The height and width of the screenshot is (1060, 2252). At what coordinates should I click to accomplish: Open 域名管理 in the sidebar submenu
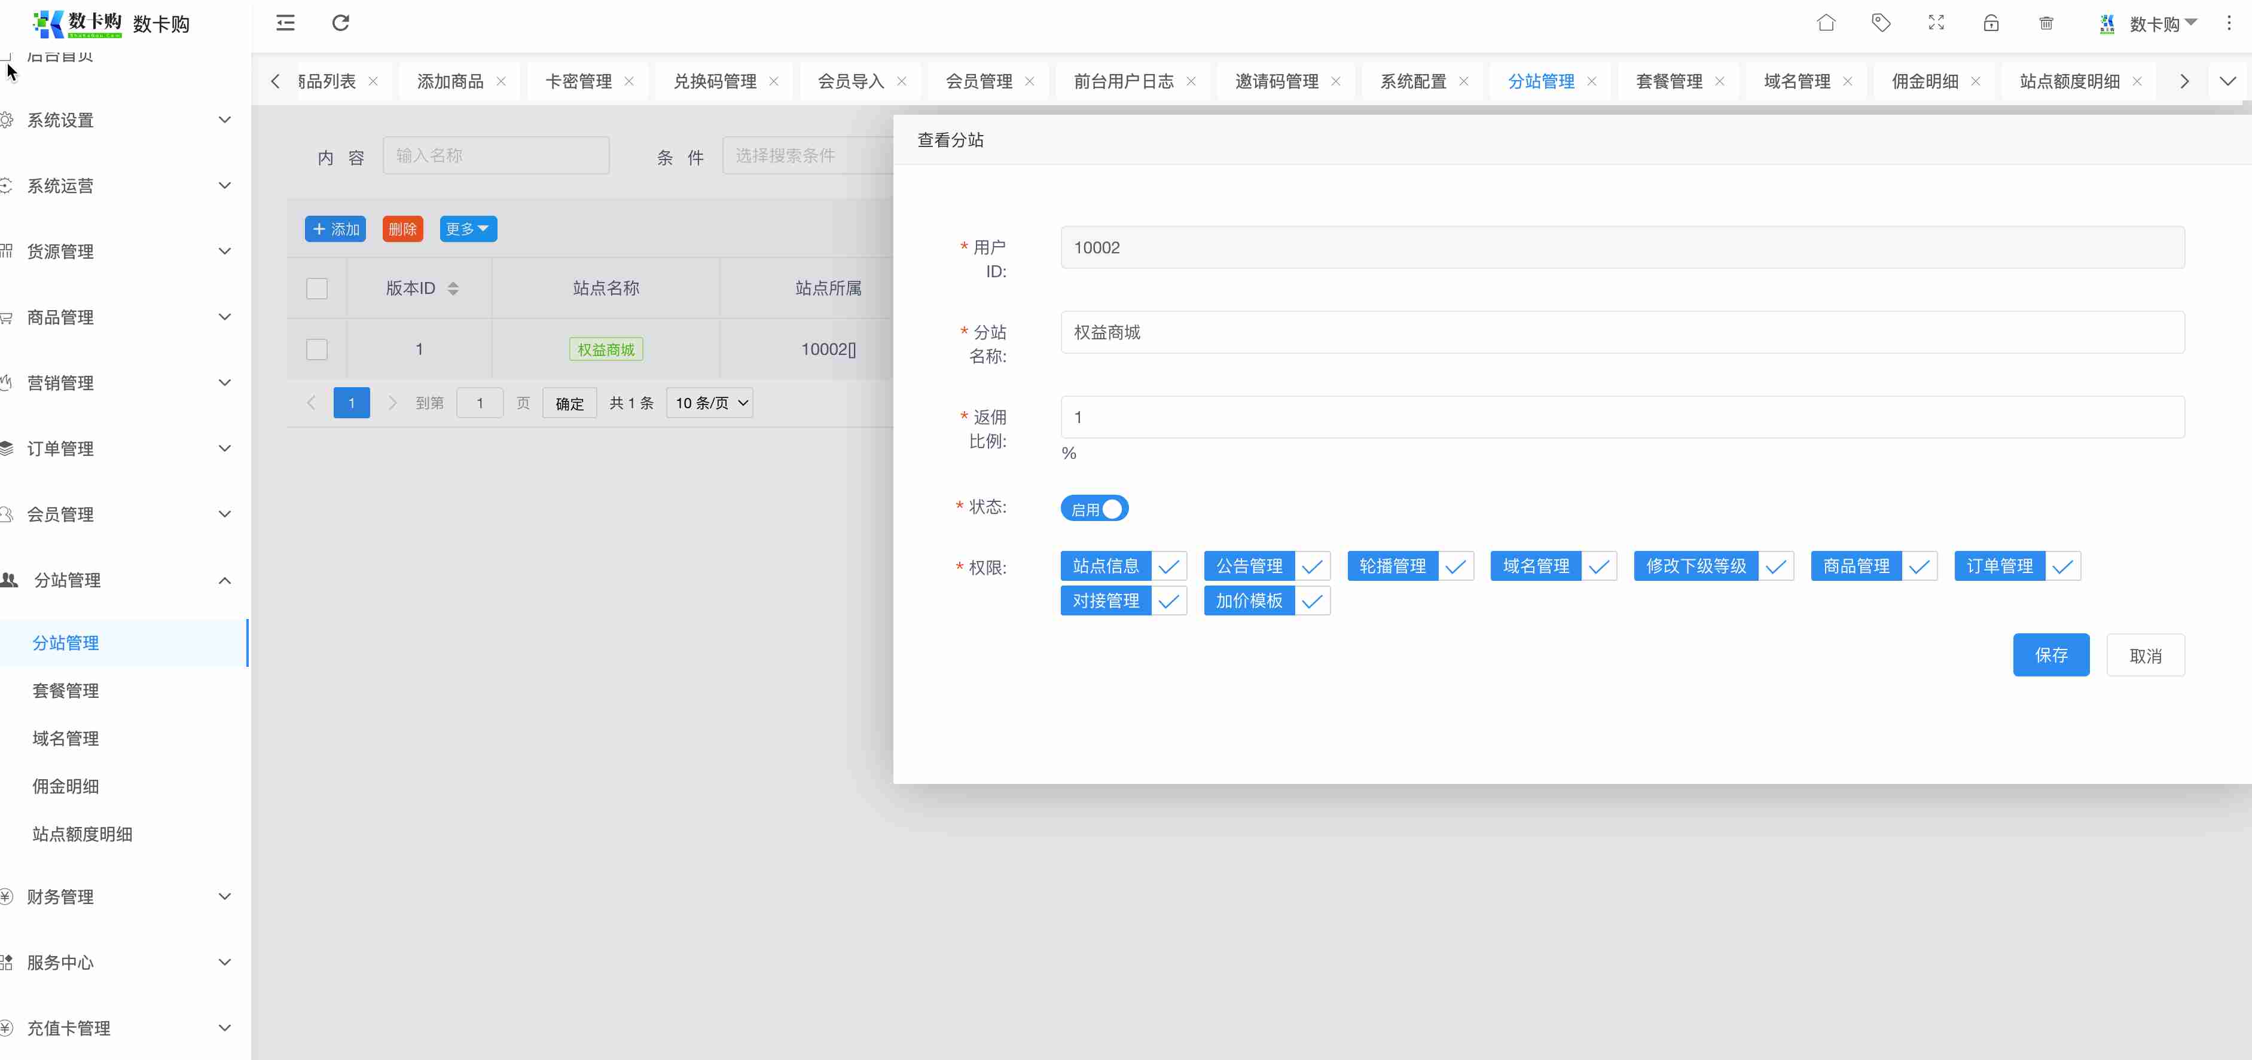coord(66,739)
